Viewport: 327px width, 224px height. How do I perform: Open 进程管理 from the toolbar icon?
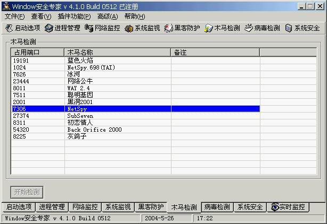coord(49,28)
